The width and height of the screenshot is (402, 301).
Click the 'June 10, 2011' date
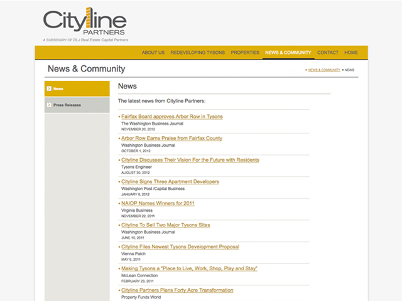(x=133, y=238)
